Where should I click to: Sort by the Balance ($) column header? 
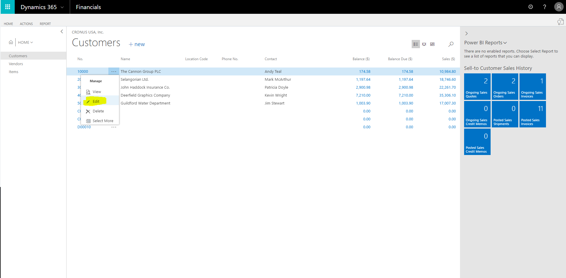[361, 59]
